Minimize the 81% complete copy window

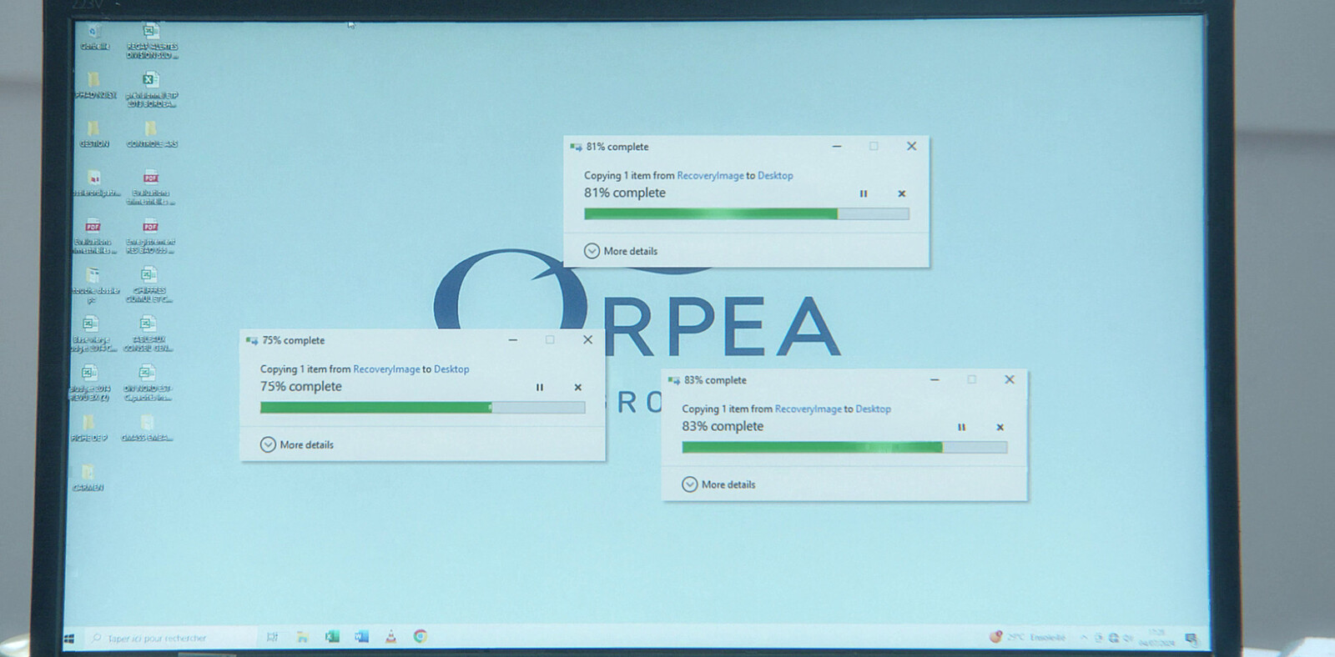pyautogui.click(x=837, y=146)
